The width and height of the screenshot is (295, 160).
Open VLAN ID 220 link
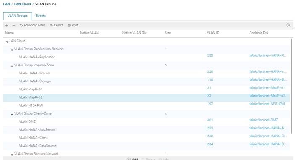(x=210, y=72)
